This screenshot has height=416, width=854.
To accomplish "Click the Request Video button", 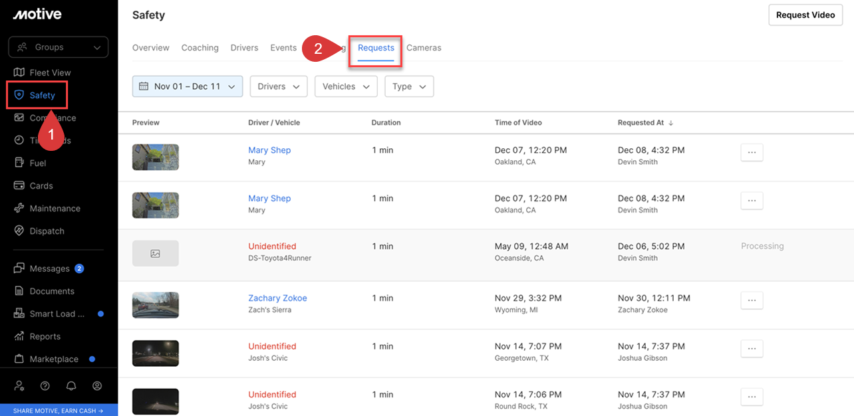I will 805,15.
